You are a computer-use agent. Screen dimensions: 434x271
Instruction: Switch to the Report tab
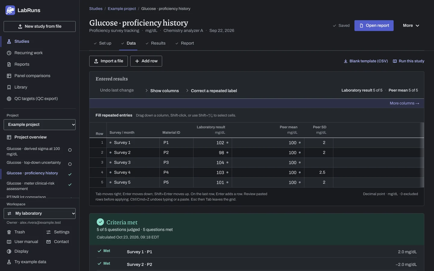tap(184, 43)
